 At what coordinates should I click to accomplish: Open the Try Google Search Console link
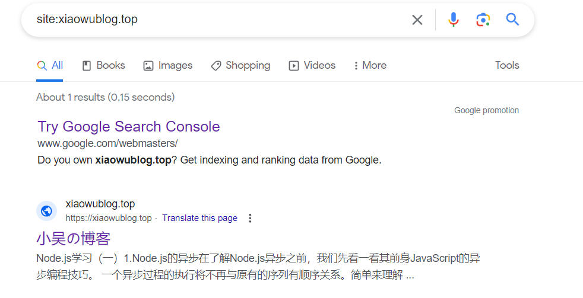pos(129,127)
